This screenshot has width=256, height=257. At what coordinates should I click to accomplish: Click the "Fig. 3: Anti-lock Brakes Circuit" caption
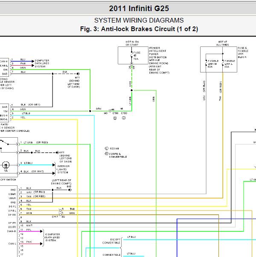coord(139,29)
